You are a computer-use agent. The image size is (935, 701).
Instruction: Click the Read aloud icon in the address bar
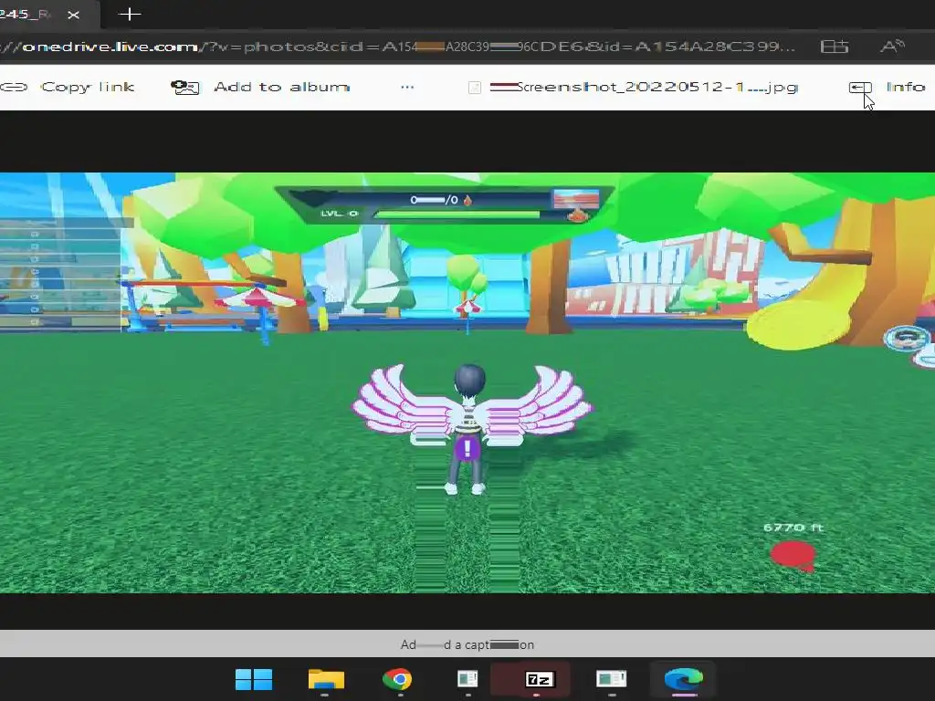[893, 46]
